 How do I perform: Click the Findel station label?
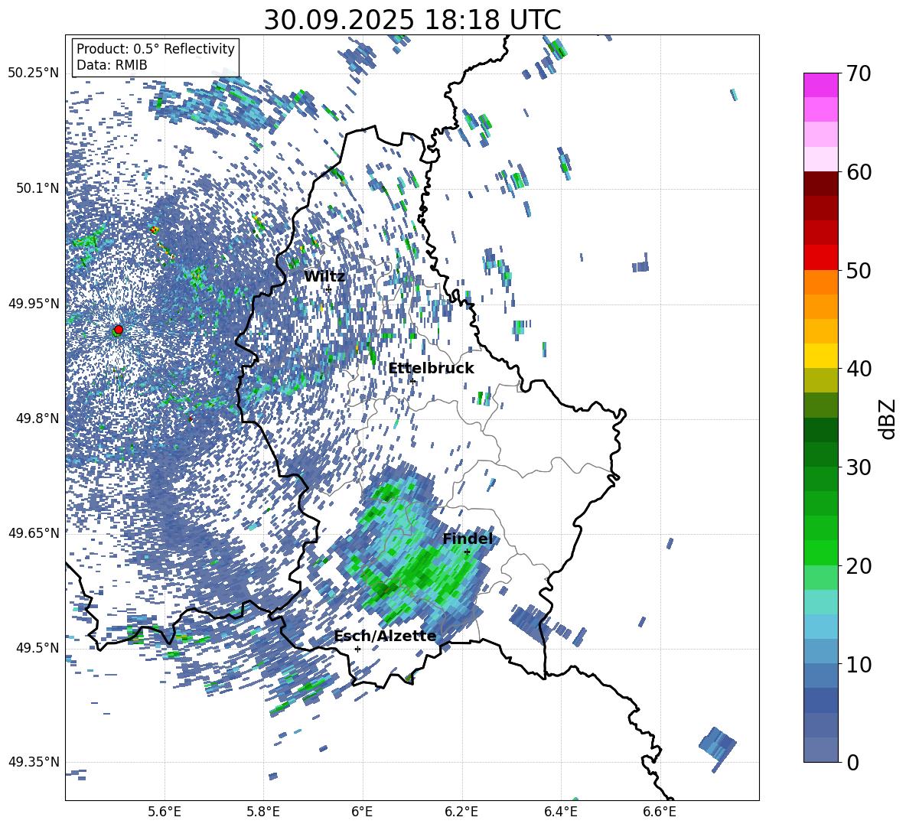tap(468, 539)
